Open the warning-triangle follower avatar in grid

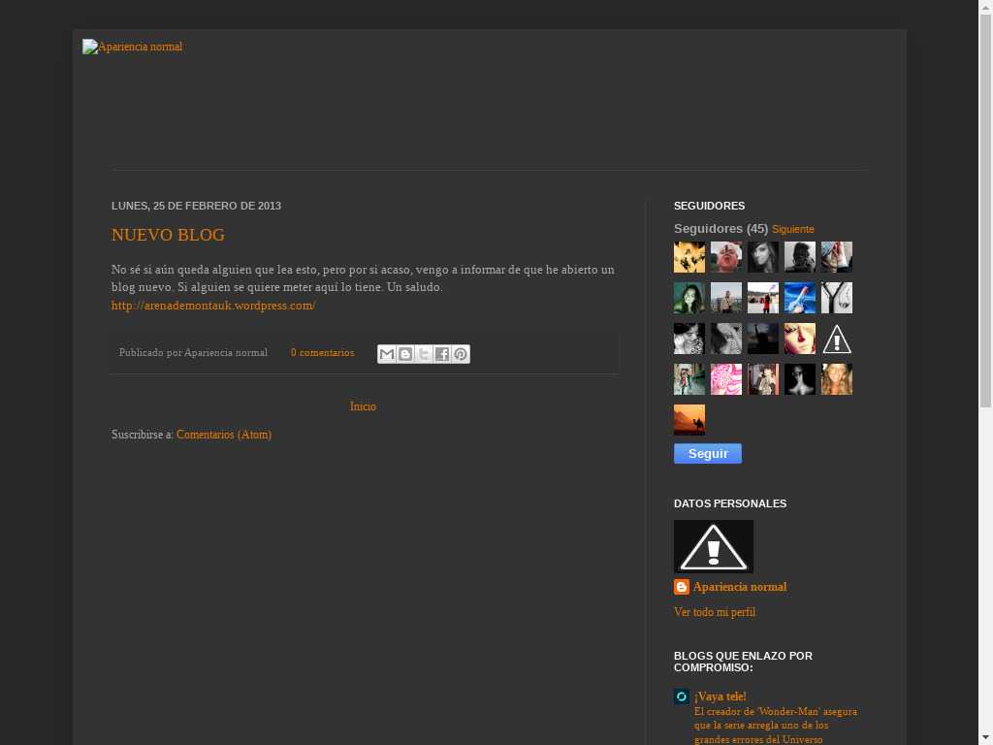point(837,339)
